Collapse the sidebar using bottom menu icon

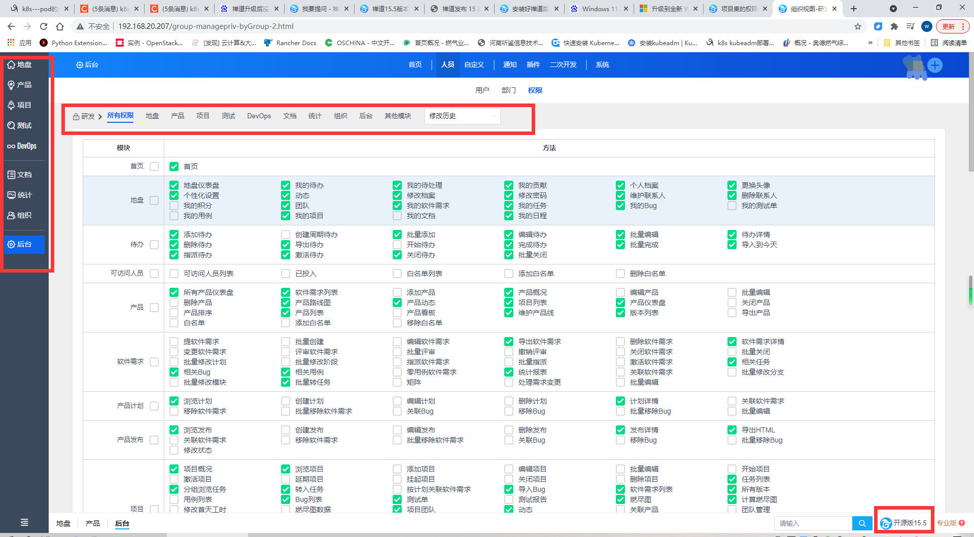point(24,522)
